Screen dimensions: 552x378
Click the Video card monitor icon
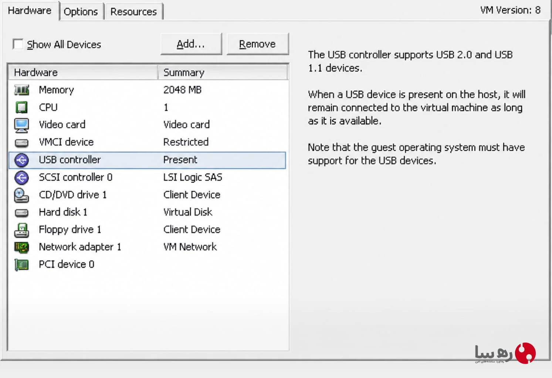click(21, 125)
